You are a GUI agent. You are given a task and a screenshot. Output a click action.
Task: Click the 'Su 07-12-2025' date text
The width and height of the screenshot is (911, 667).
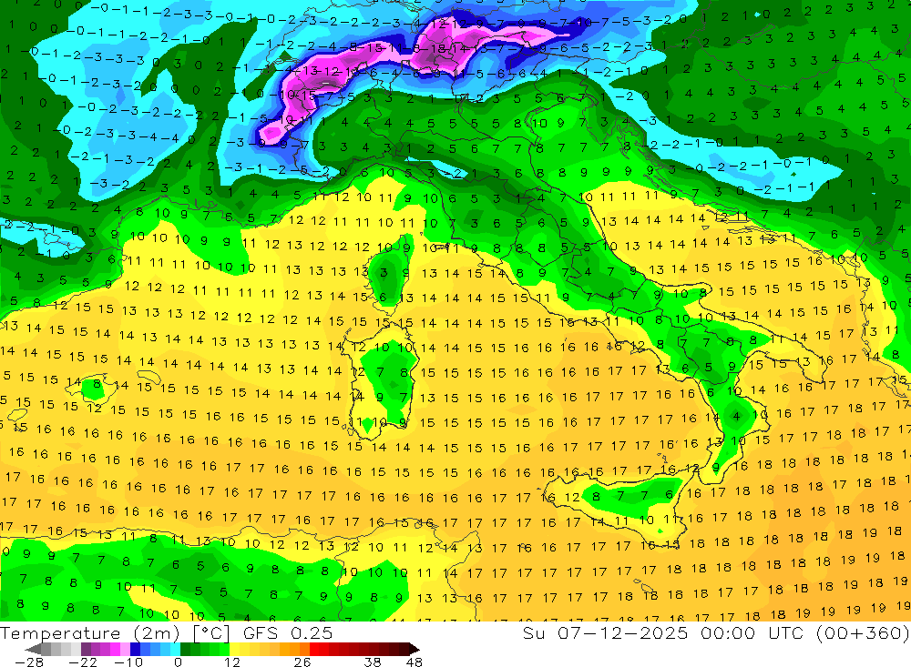[604, 632]
